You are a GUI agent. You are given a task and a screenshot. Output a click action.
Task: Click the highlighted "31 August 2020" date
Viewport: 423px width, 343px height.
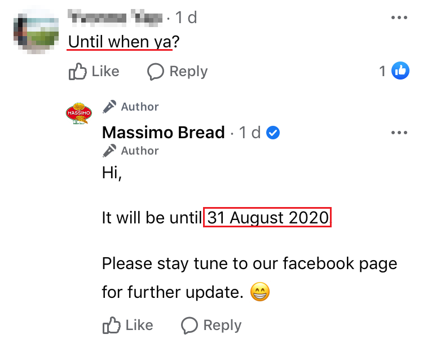click(267, 218)
